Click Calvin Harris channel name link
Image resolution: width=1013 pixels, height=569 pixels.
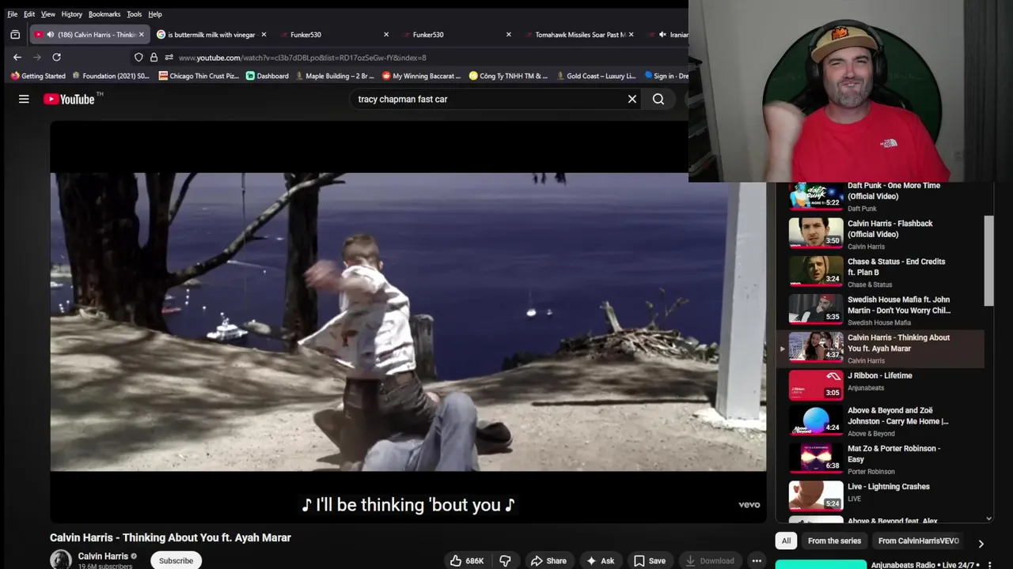point(103,556)
